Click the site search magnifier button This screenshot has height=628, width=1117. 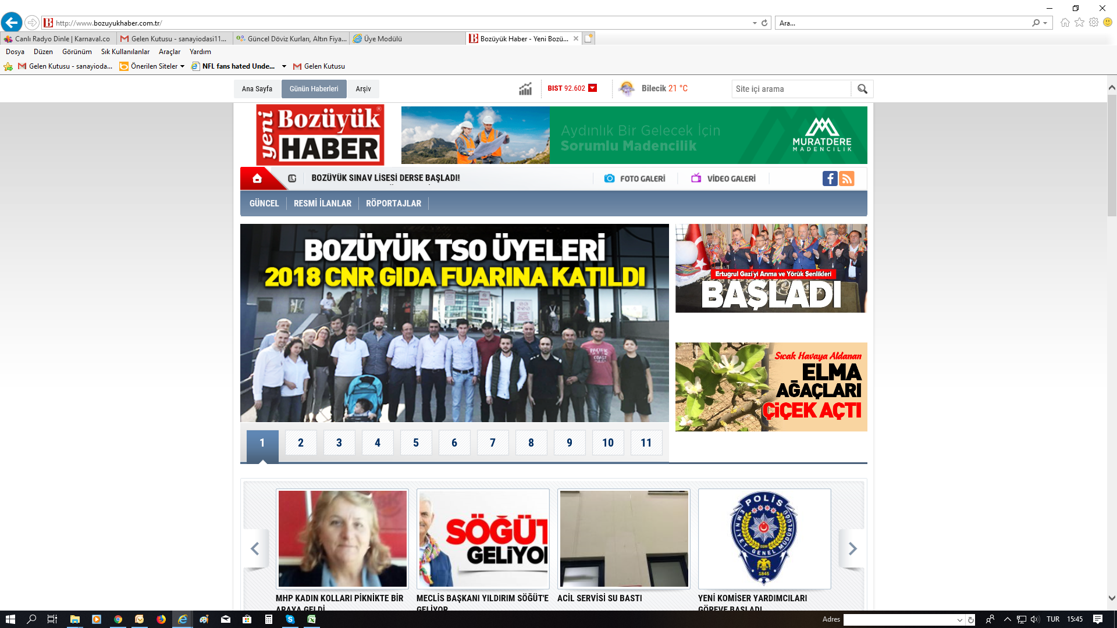click(x=862, y=89)
